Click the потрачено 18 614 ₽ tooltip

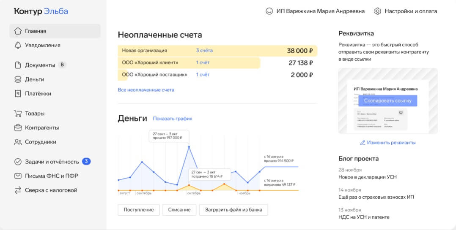point(210,174)
